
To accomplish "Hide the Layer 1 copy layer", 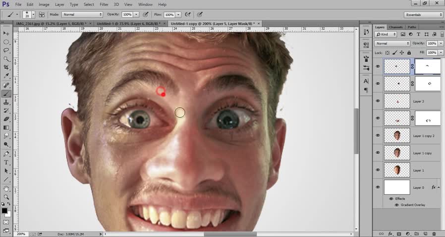I will [378, 153].
